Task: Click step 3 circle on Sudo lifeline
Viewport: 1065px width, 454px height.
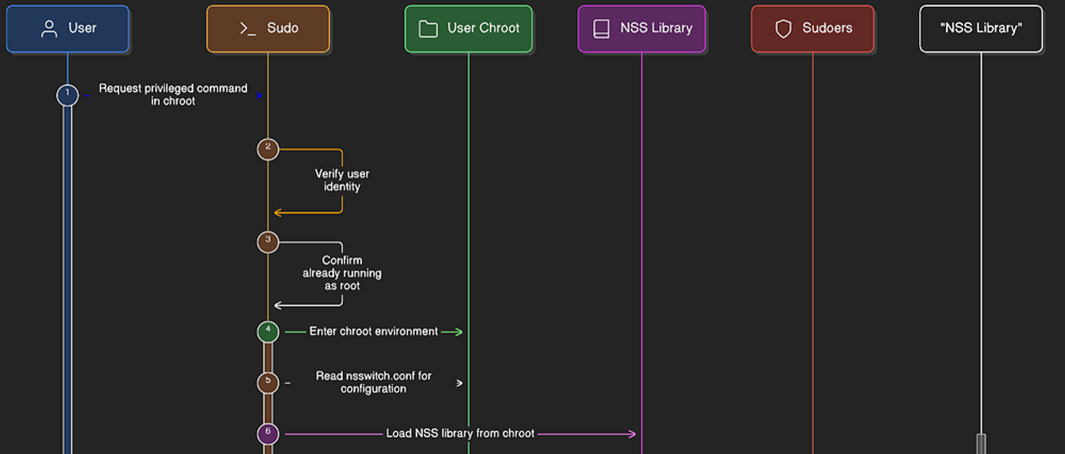Action: click(x=268, y=242)
